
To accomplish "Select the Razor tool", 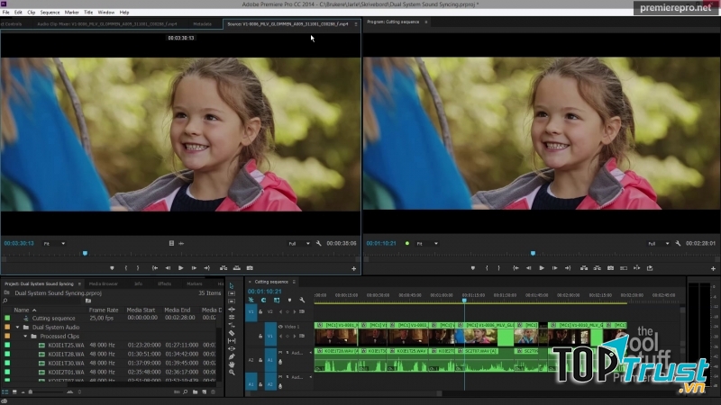I will 232,333.
